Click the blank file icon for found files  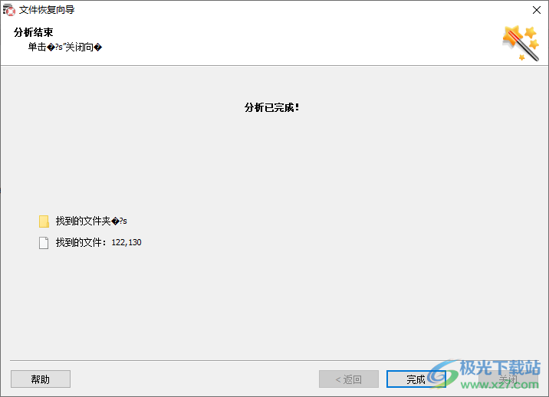(x=44, y=243)
